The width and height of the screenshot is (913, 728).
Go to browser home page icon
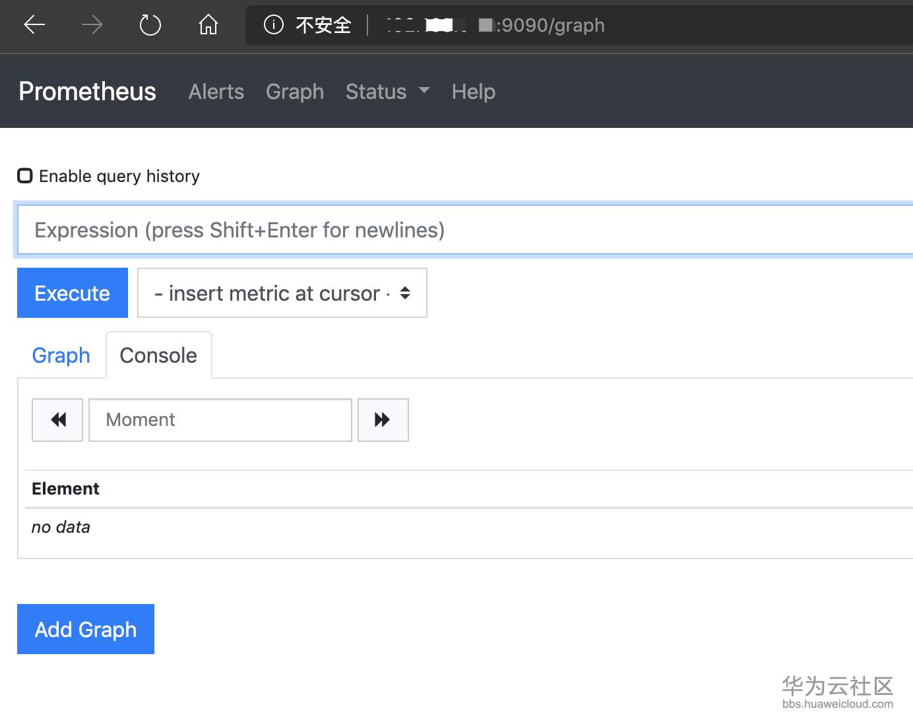click(208, 25)
